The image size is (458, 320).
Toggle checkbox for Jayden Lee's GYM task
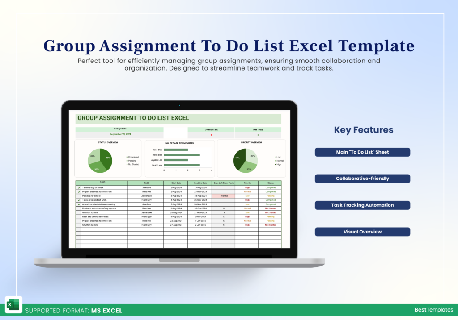click(x=78, y=213)
